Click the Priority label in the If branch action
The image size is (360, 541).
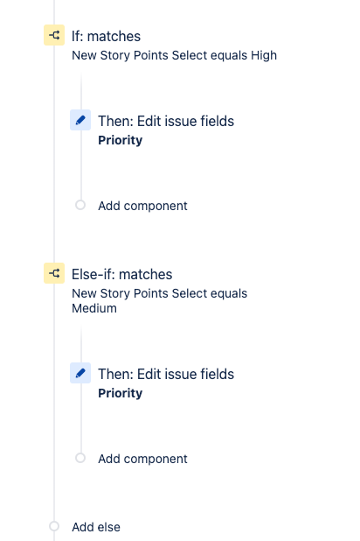[x=121, y=140]
